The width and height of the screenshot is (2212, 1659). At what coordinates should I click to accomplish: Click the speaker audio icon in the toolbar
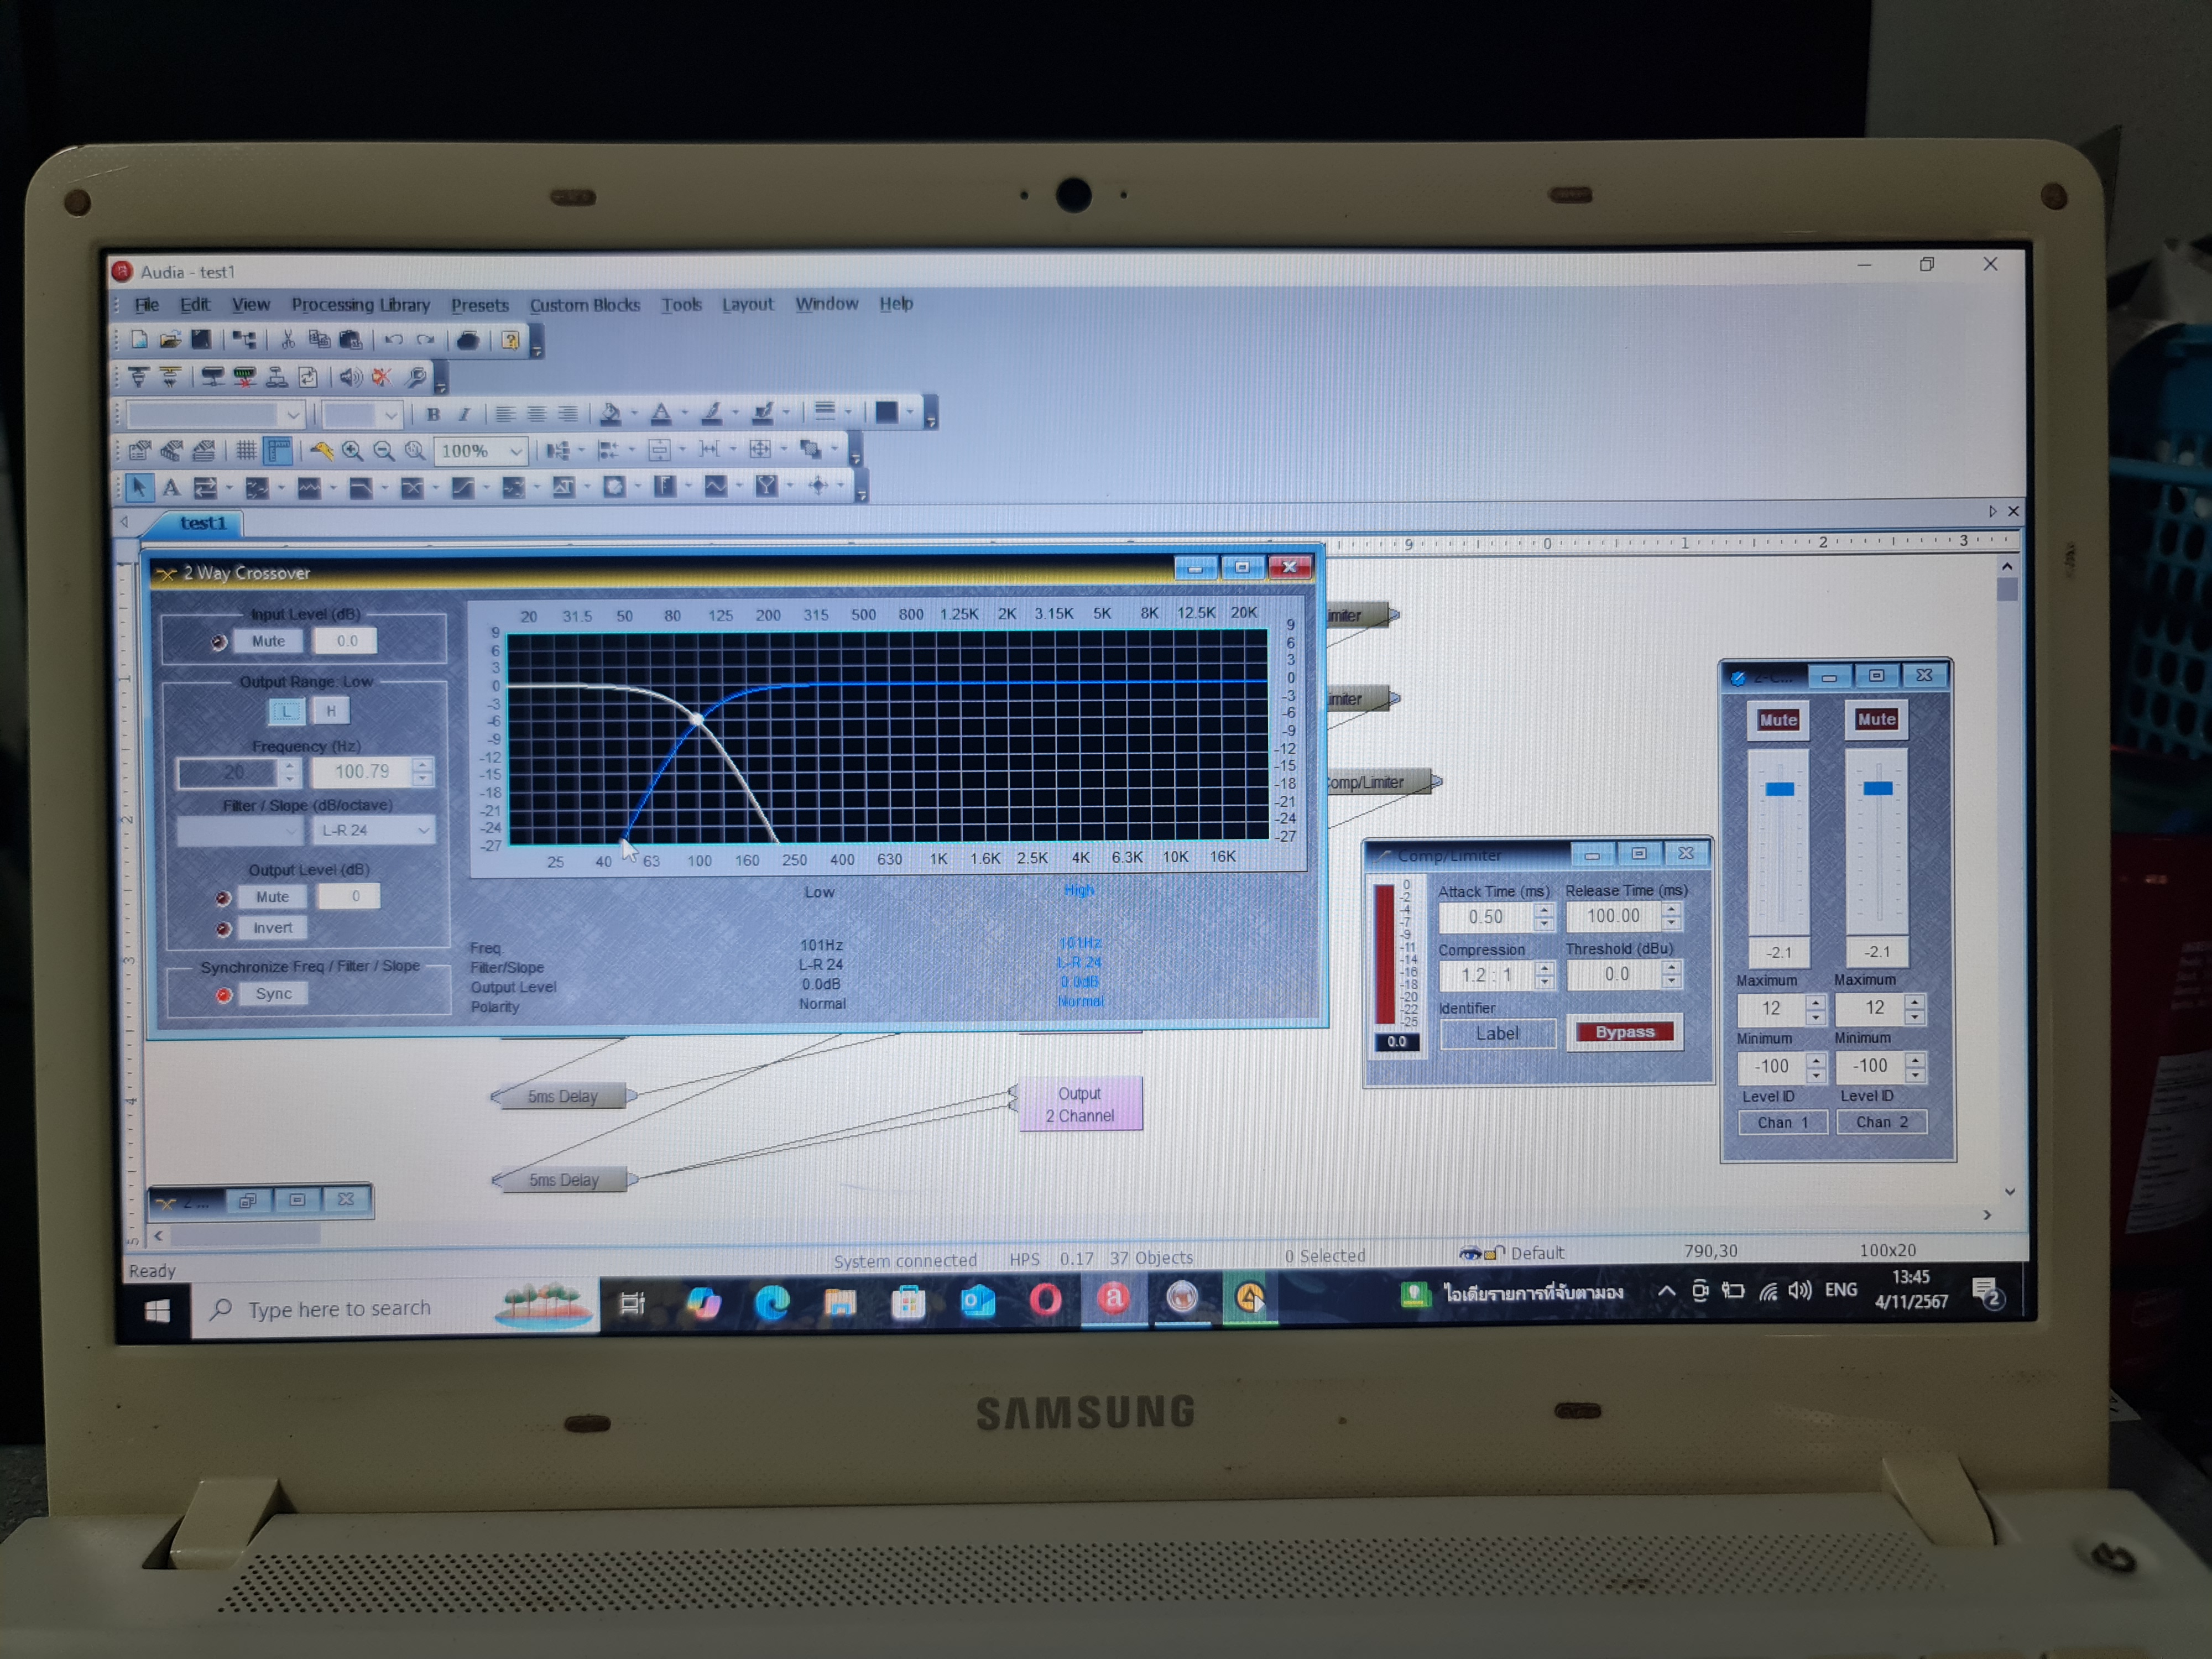[350, 377]
